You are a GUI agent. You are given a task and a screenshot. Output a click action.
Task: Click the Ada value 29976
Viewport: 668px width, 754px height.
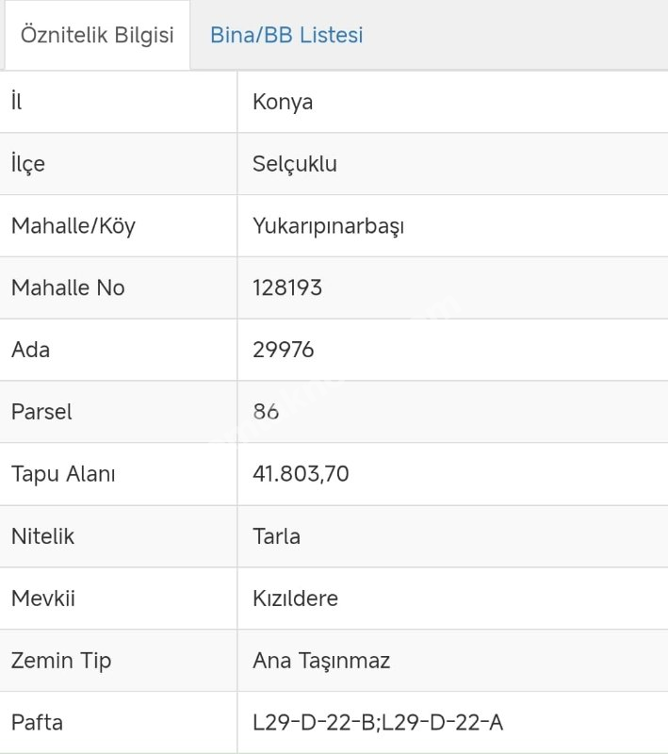(283, 350)
